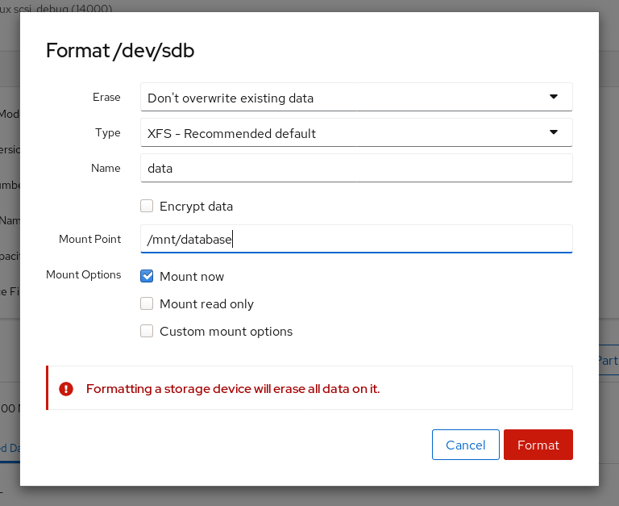This screenshot has height=506, width=619.
Task: Cancel the format dialog
Action: click(x=465, y=445)
